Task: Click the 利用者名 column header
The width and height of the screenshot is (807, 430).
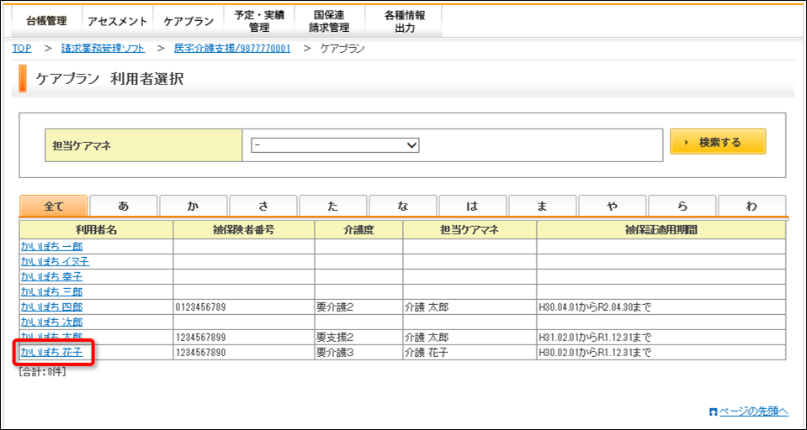Action: pyautogui.click(x=97, y=229)
